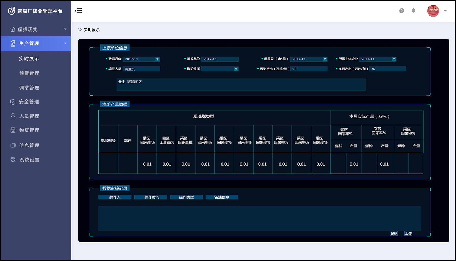
Task: Click the 备注 text field
Action: tap(241, 85)
